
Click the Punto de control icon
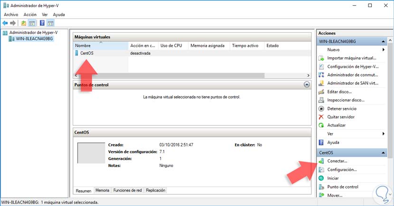click(321, 187)
